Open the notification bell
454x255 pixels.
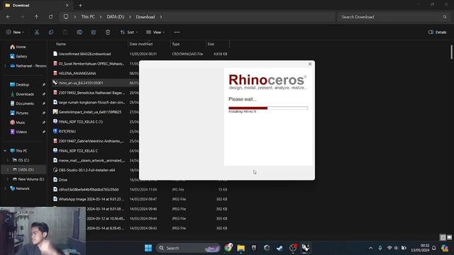pos(433,248)
